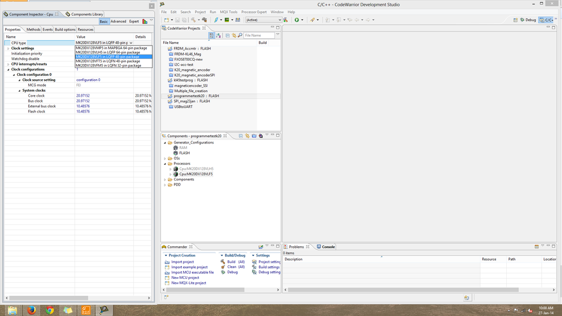Toggle alphabetical sort in CodeWarrior Projects

[x=218, y=35]
